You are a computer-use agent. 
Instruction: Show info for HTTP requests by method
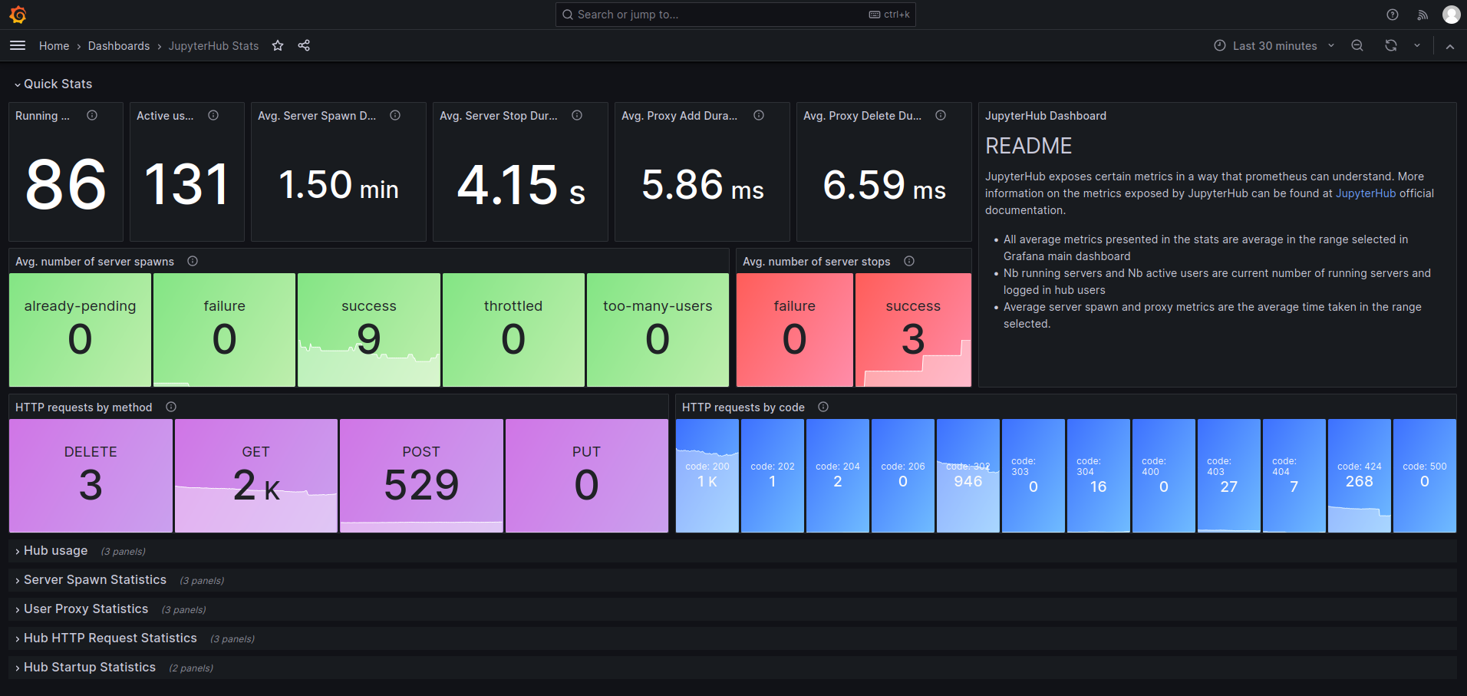[x=171, y=407]
